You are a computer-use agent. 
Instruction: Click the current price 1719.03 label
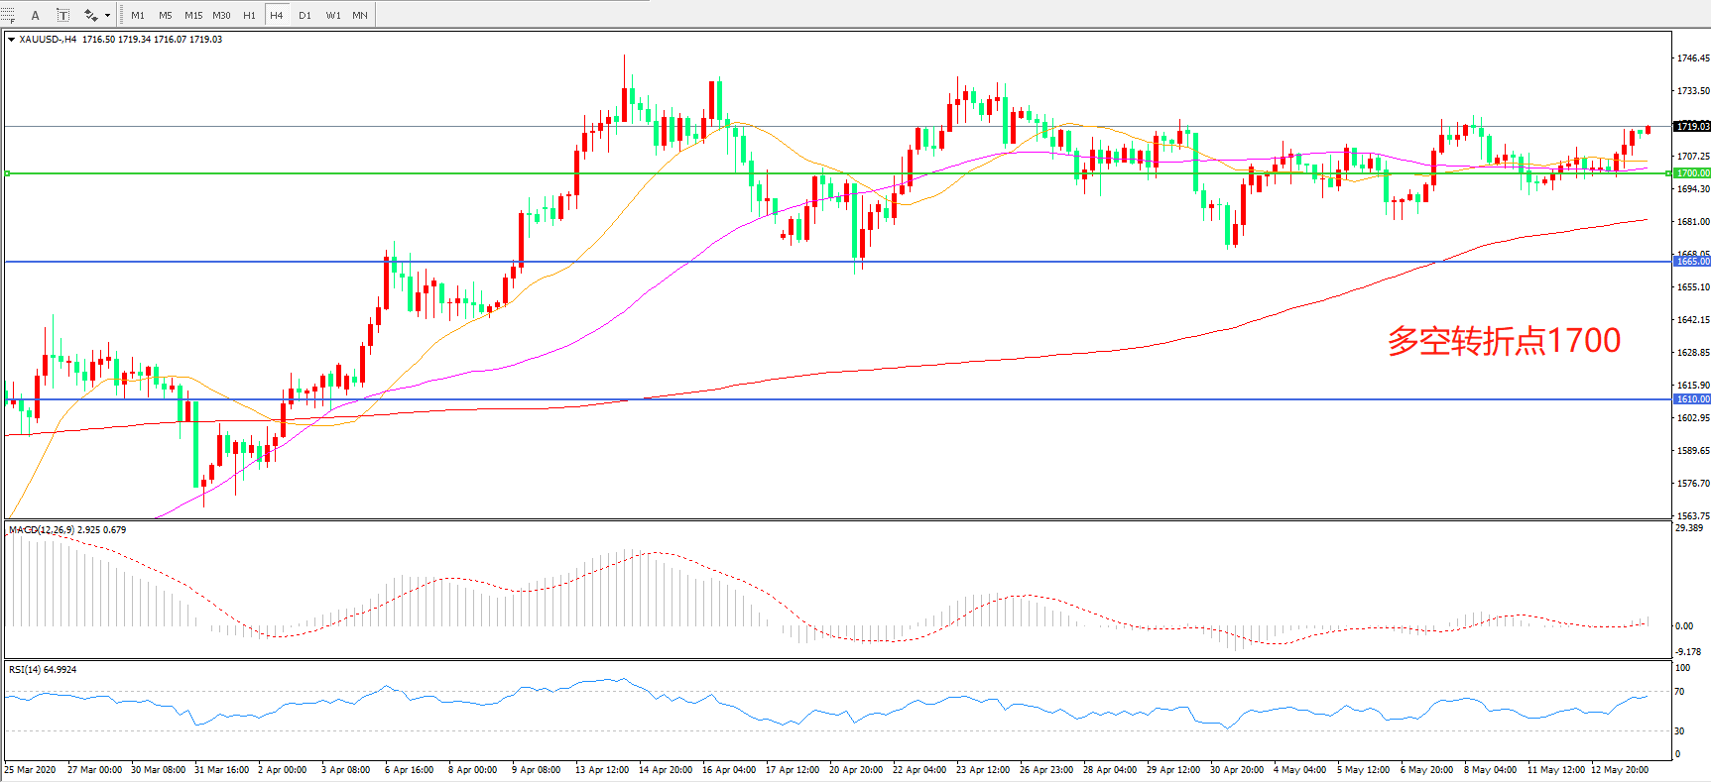pos(1692,127)
